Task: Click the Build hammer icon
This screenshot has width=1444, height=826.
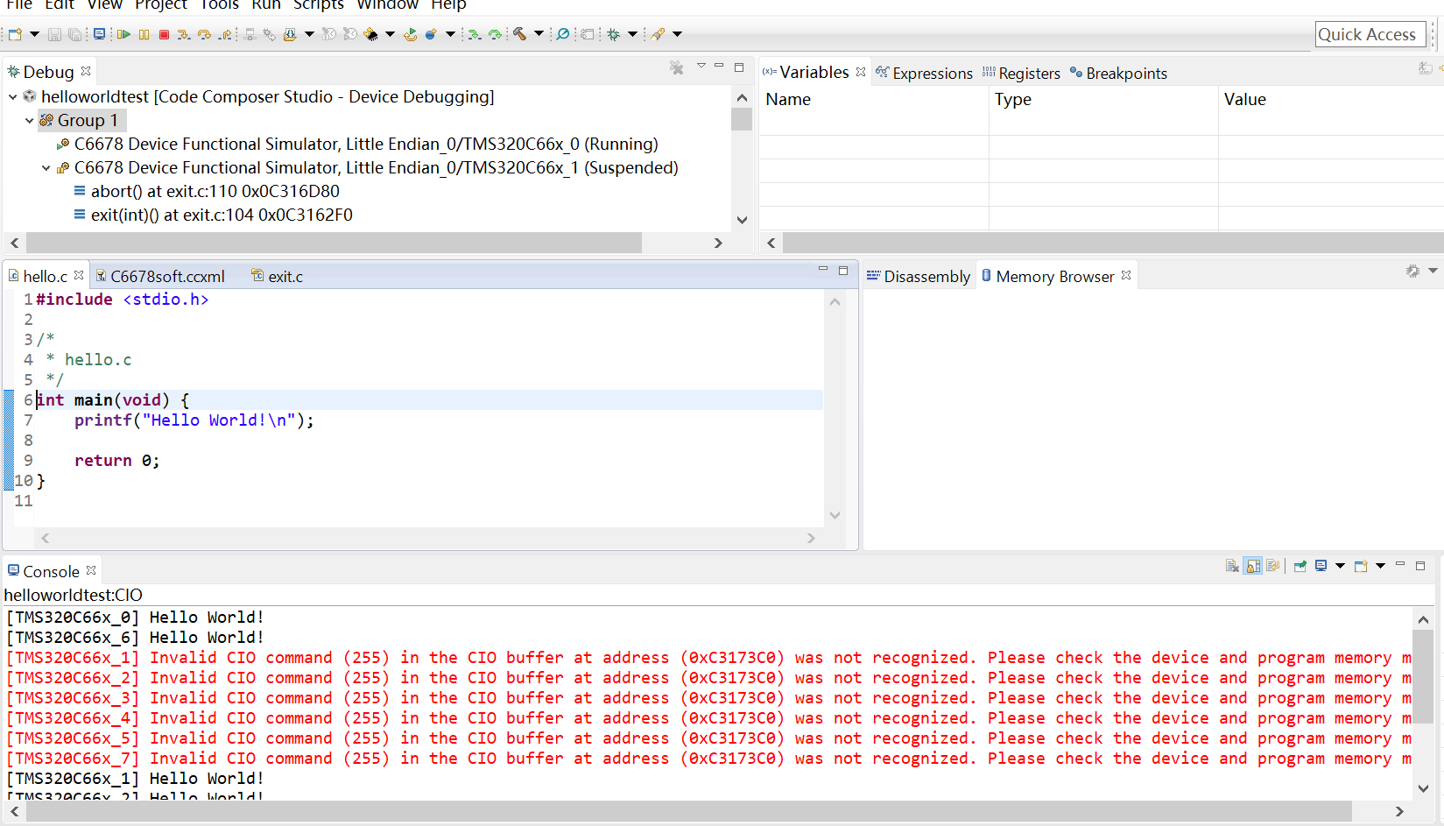Action: [519, 34]
